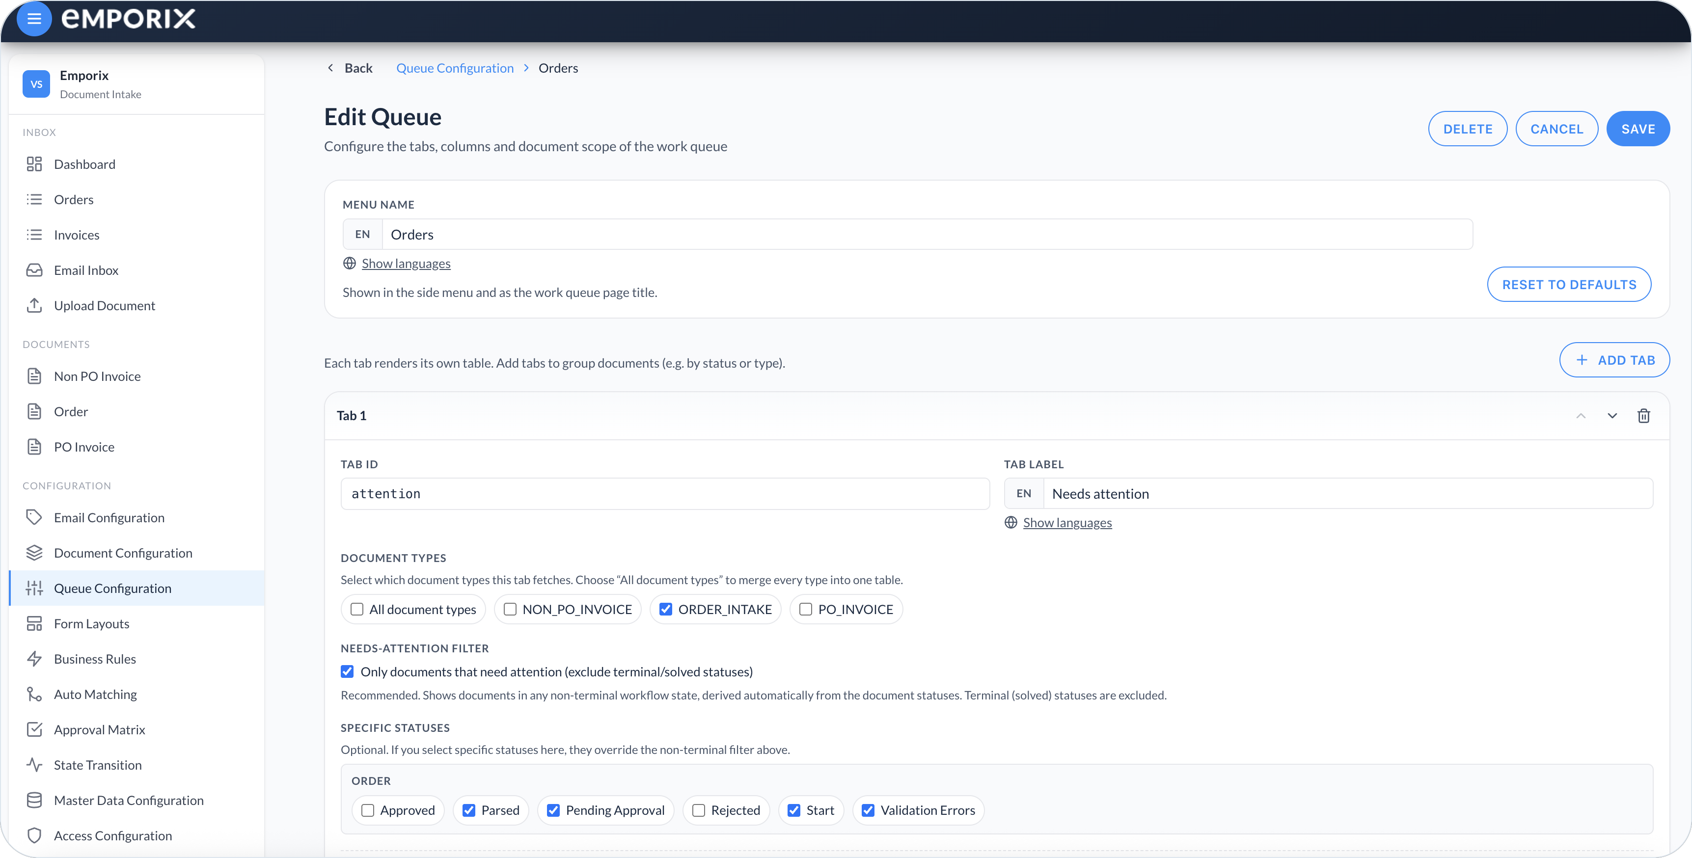
Task: Click the Non PO Invoice file icon
Action: 34,376
